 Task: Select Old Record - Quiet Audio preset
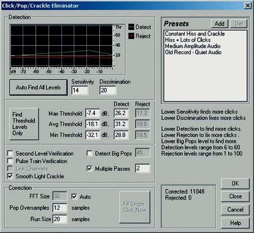point(193,52)
